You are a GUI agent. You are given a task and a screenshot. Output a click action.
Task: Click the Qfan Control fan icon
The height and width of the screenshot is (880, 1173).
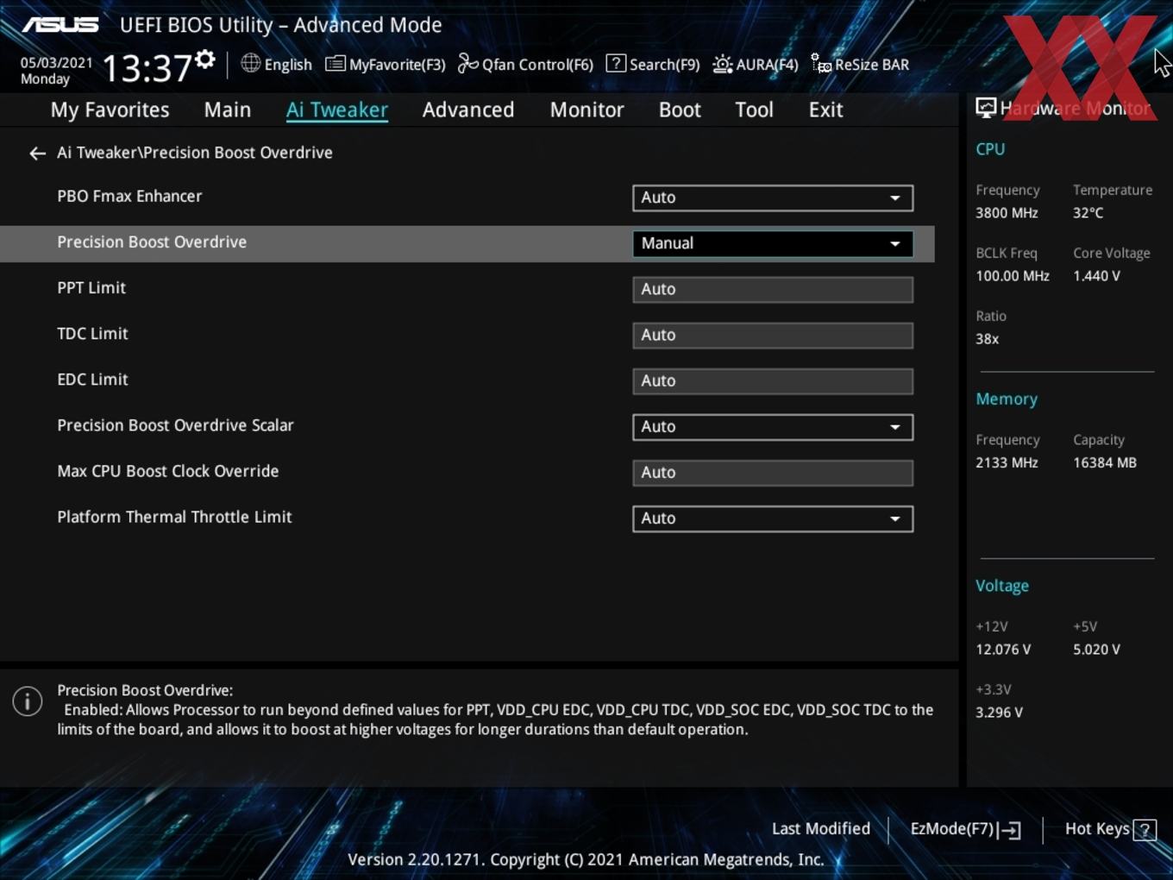coord(467,64)
